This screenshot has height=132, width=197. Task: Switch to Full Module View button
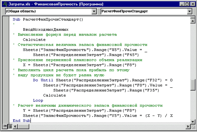pos(10,126)
